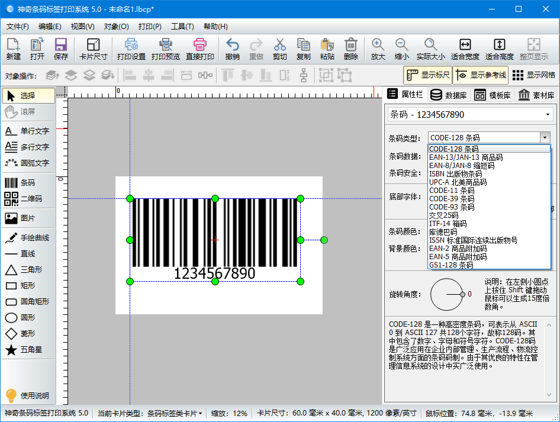Undo with the 撤销 icon
The width and height of the screenshot is (560, 422).
233,49
